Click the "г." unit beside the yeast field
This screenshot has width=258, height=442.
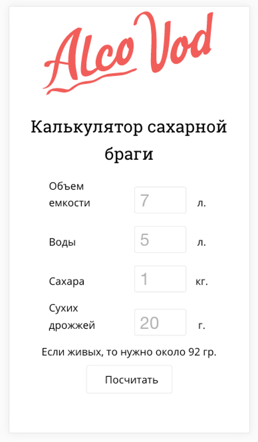(x=202, y=325)
